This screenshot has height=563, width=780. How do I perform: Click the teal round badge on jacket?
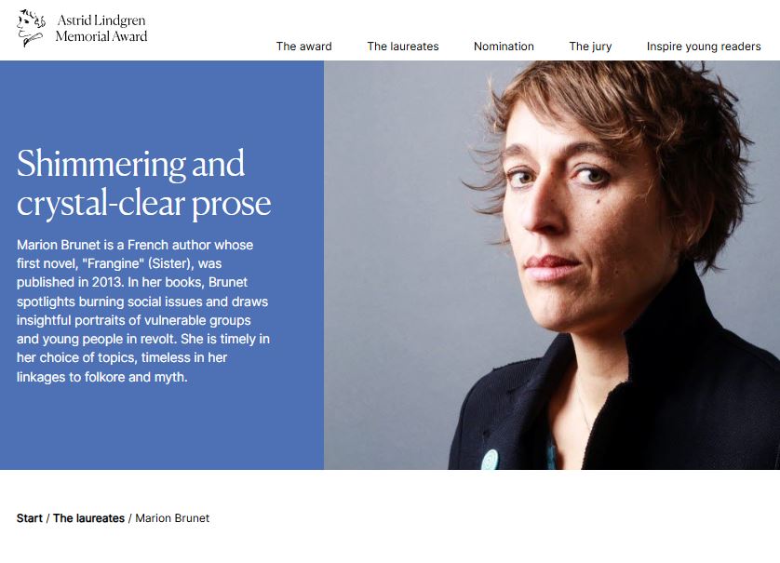[x=490, y=460]
